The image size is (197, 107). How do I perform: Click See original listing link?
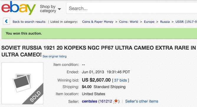[x=55, y=56]
